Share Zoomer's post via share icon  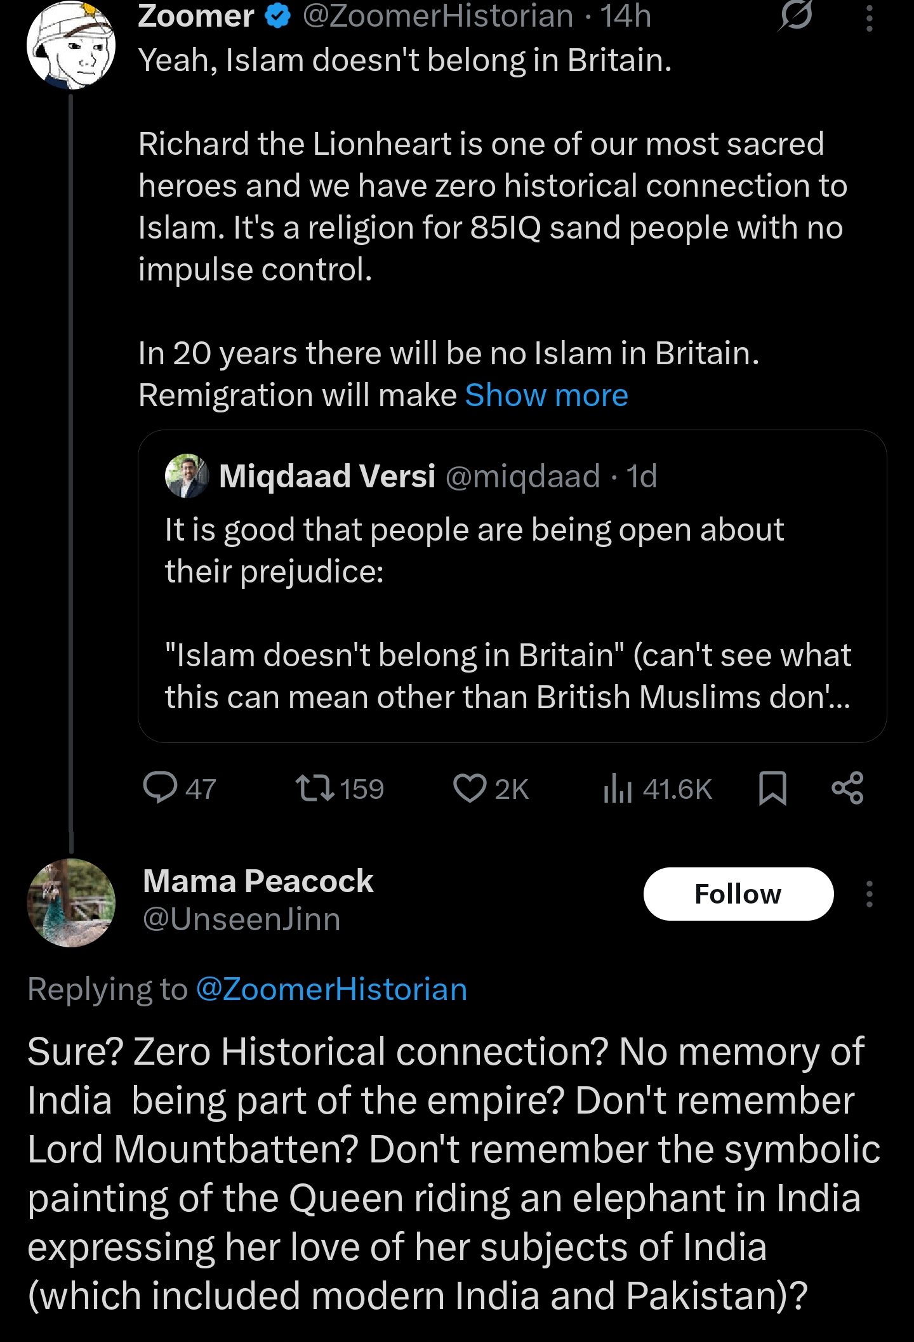tap(847, 788)
